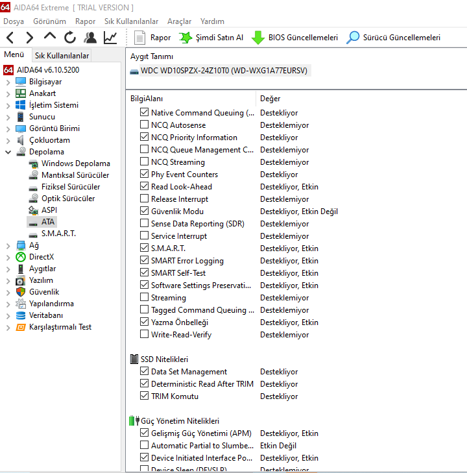Expand the Güvenlik tree node
The width and height of the screenshot is (467, 473).
8,293
